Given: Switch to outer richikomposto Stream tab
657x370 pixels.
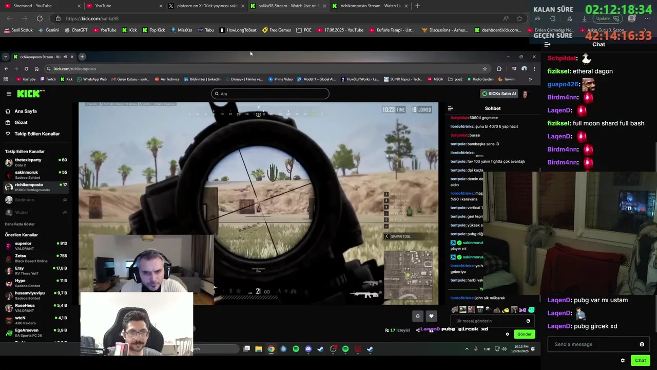Looking at the screenshot, I should [x=370, y=6].
